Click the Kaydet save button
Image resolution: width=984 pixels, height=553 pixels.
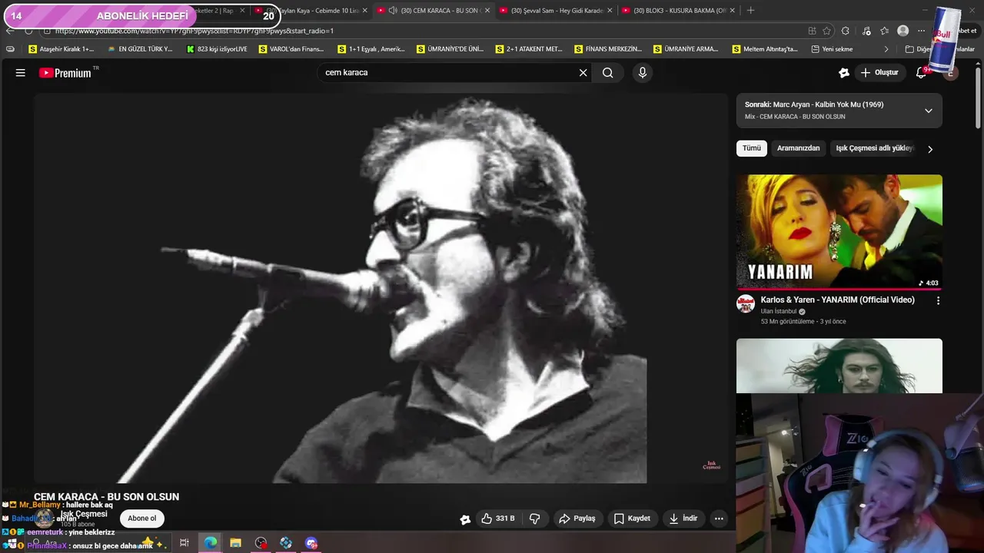[632, 518]
